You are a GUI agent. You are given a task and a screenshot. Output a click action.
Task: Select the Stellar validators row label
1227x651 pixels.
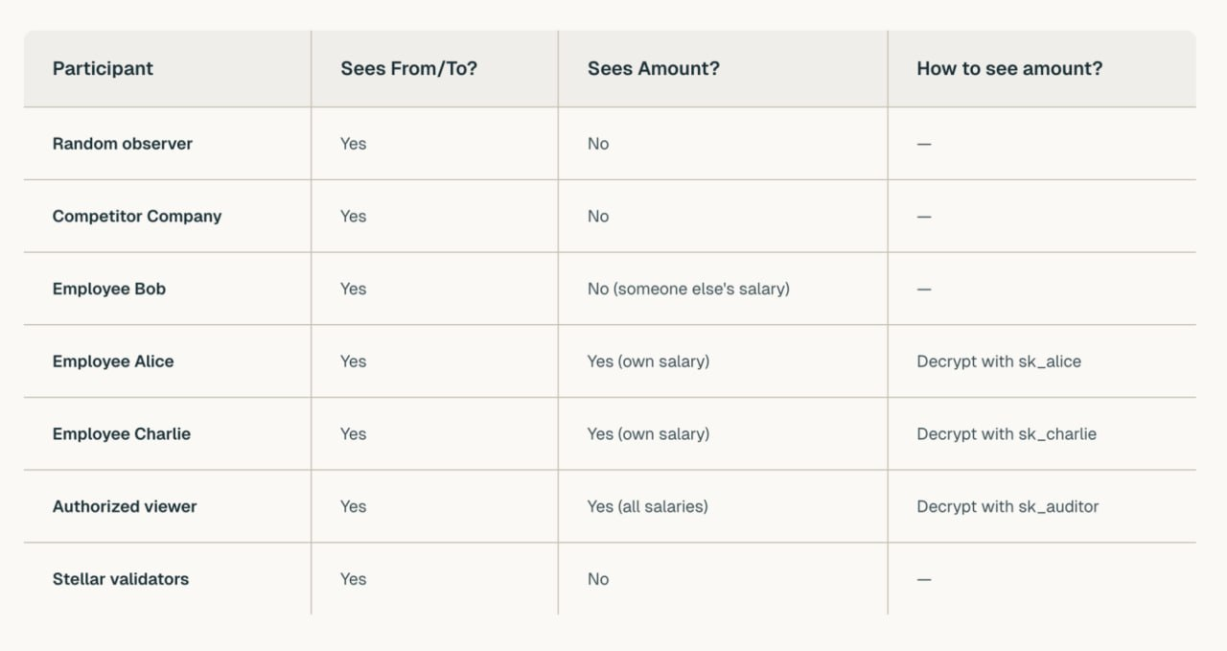pos(121,579)
